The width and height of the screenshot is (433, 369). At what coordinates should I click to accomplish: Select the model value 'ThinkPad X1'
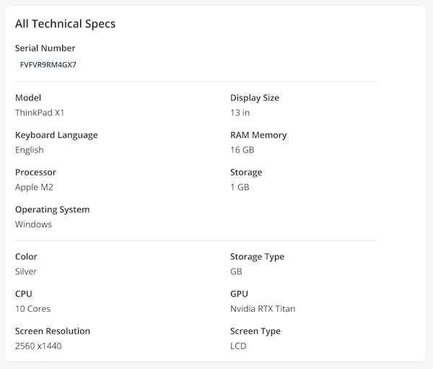point(40,113)
